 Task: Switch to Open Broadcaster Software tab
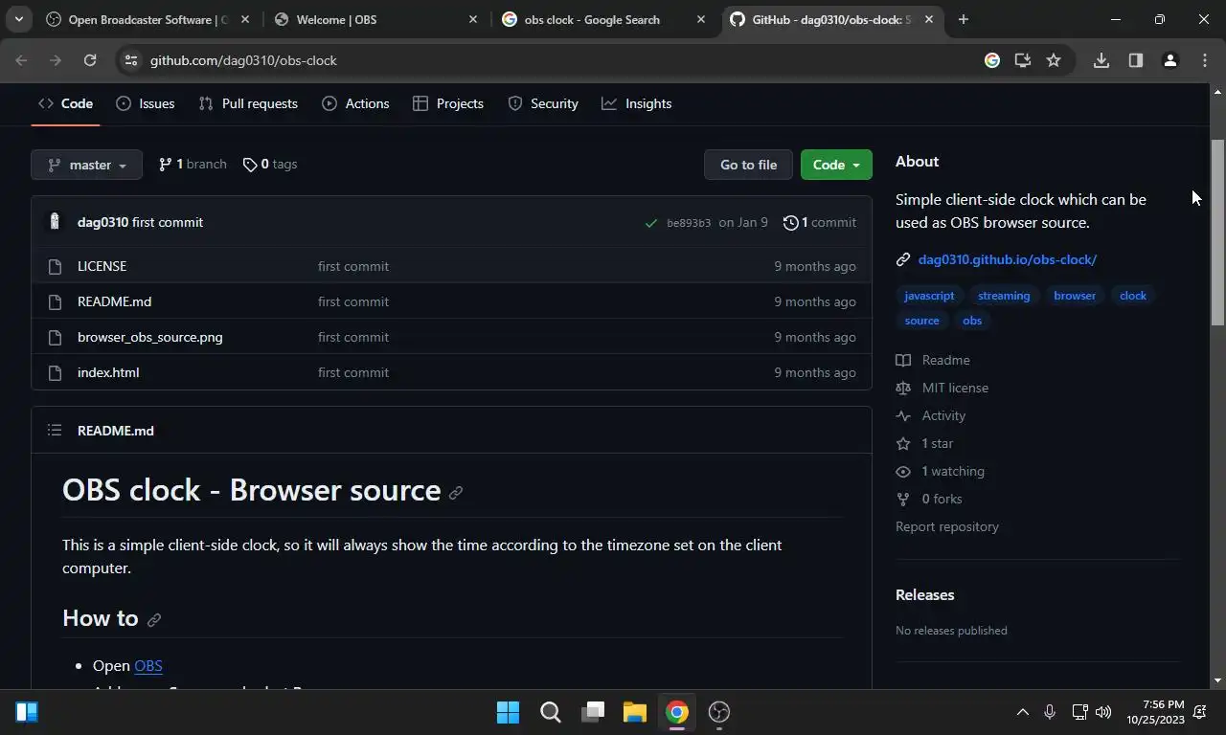tap(137, 19)
